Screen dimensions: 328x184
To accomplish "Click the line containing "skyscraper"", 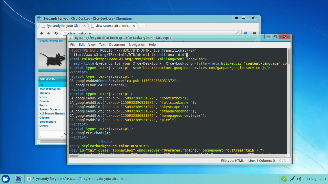I will coord(129,107).
